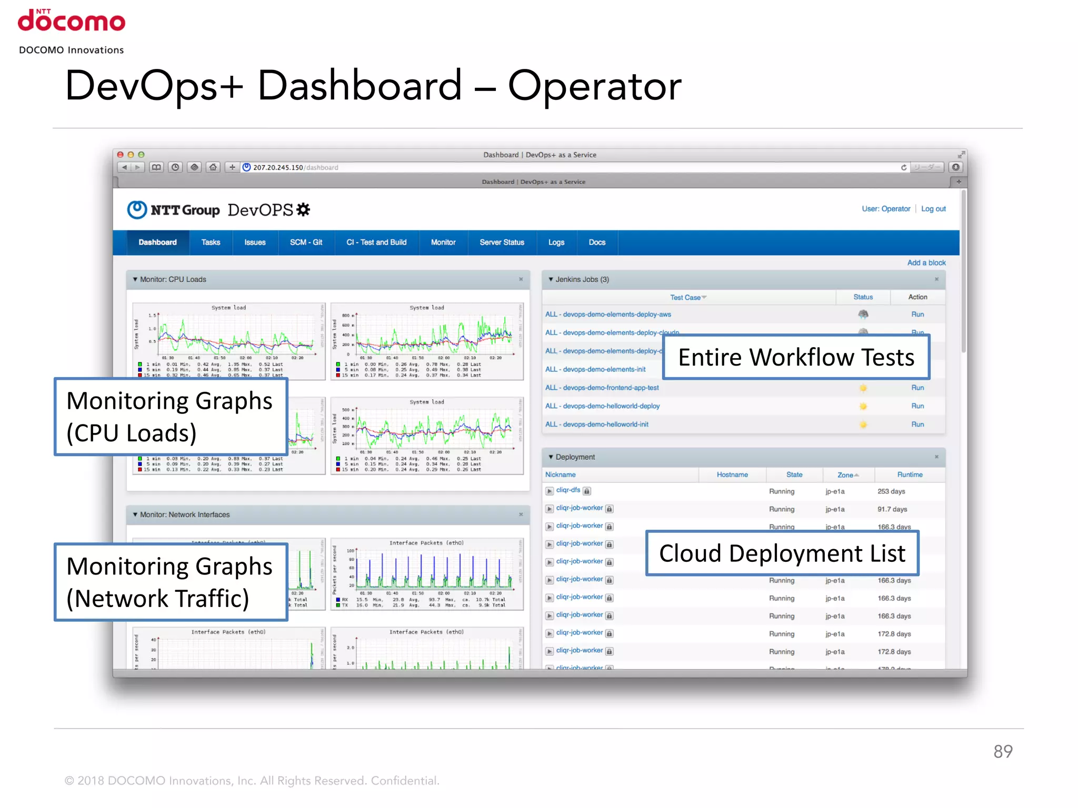The height and width of the screenshot is (808, 1078).
Task: Open the Tasks tab
Action: click(x=211, y=243)
